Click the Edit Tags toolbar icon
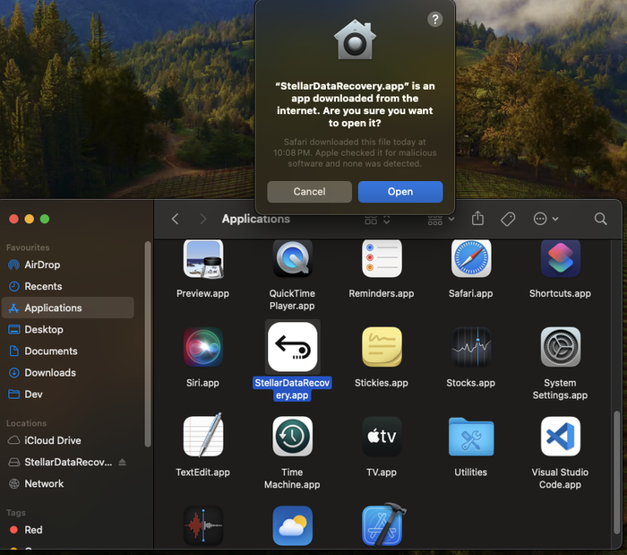This screenshot has height=555, width=627. (x=508, y=219)
